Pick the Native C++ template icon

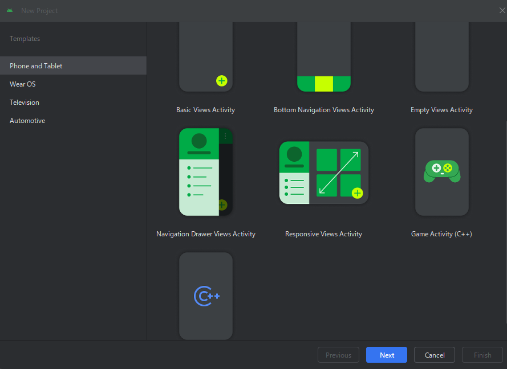[206, 296]
